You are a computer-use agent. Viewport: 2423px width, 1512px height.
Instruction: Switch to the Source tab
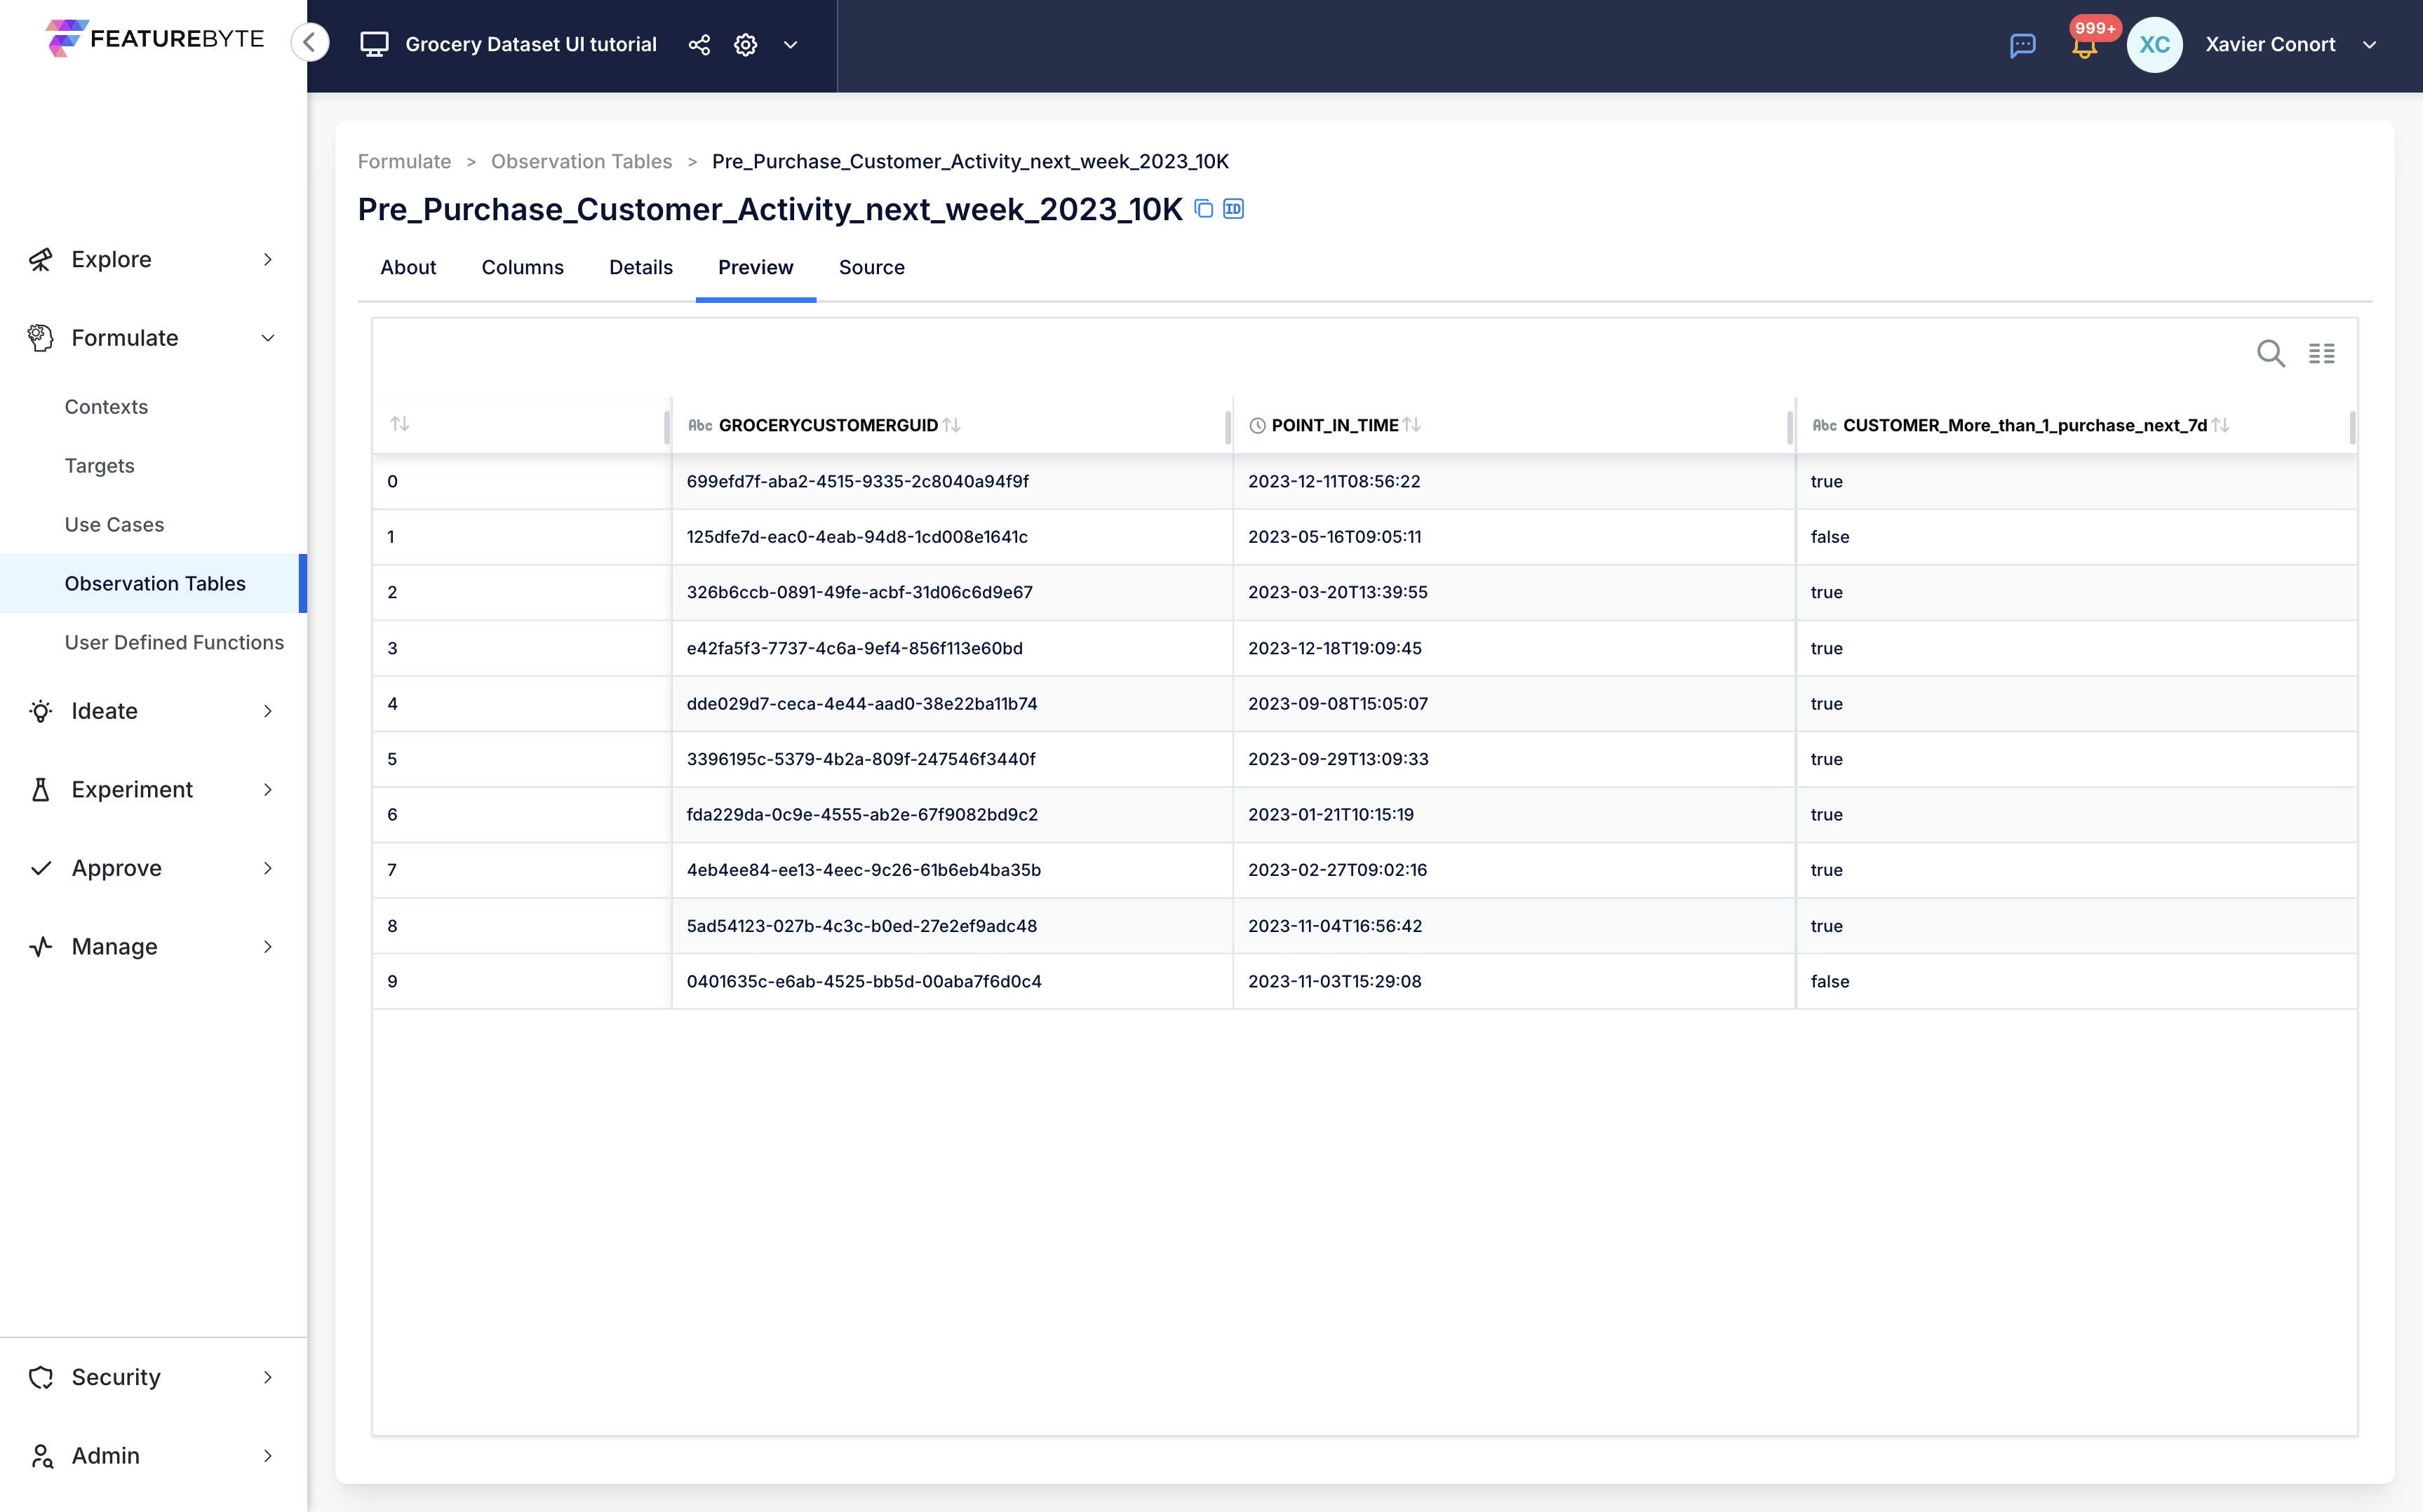pos(871,267)
